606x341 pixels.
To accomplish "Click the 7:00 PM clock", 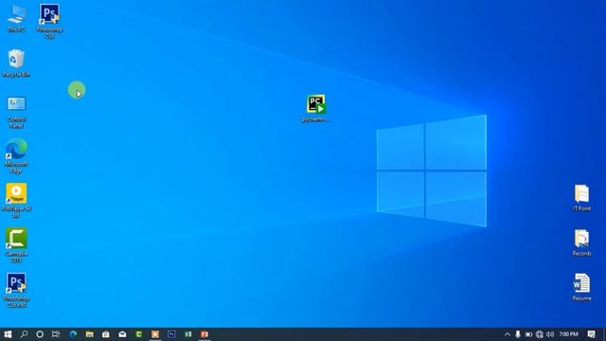I will click(568, 334).
